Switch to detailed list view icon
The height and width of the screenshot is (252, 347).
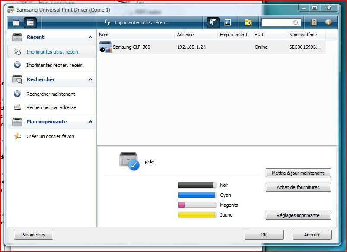click(x=213, y=22)
